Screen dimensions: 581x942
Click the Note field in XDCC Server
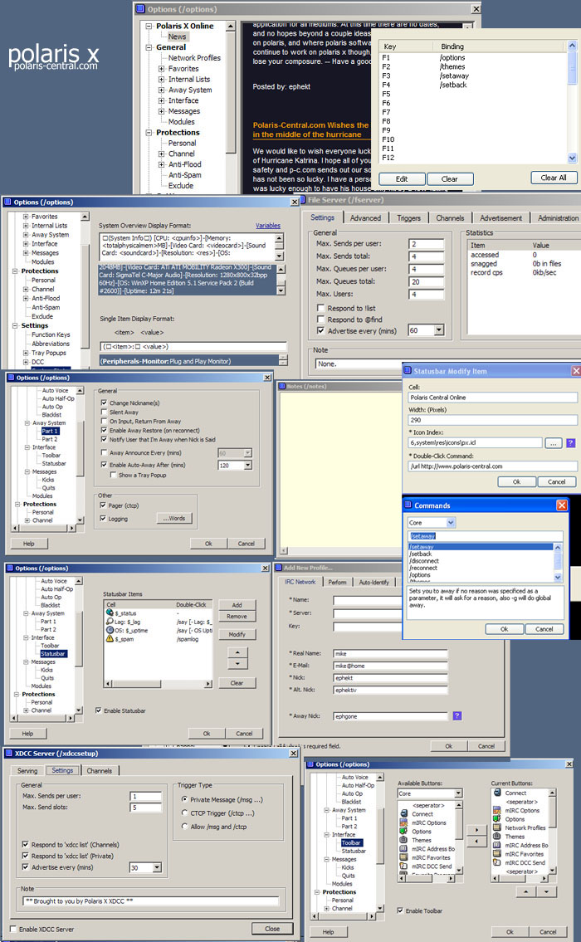click(x=151, y=901)
